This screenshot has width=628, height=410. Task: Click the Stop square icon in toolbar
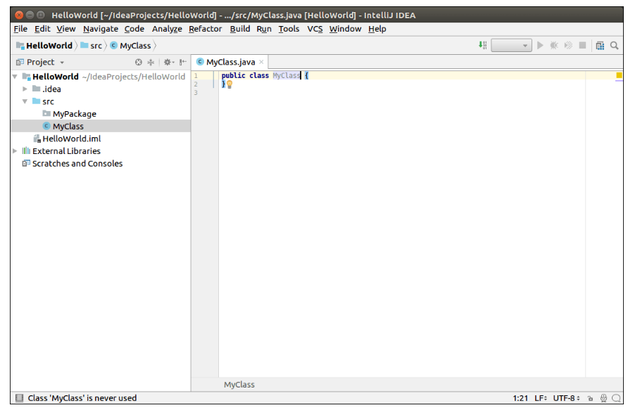[583, 46]
